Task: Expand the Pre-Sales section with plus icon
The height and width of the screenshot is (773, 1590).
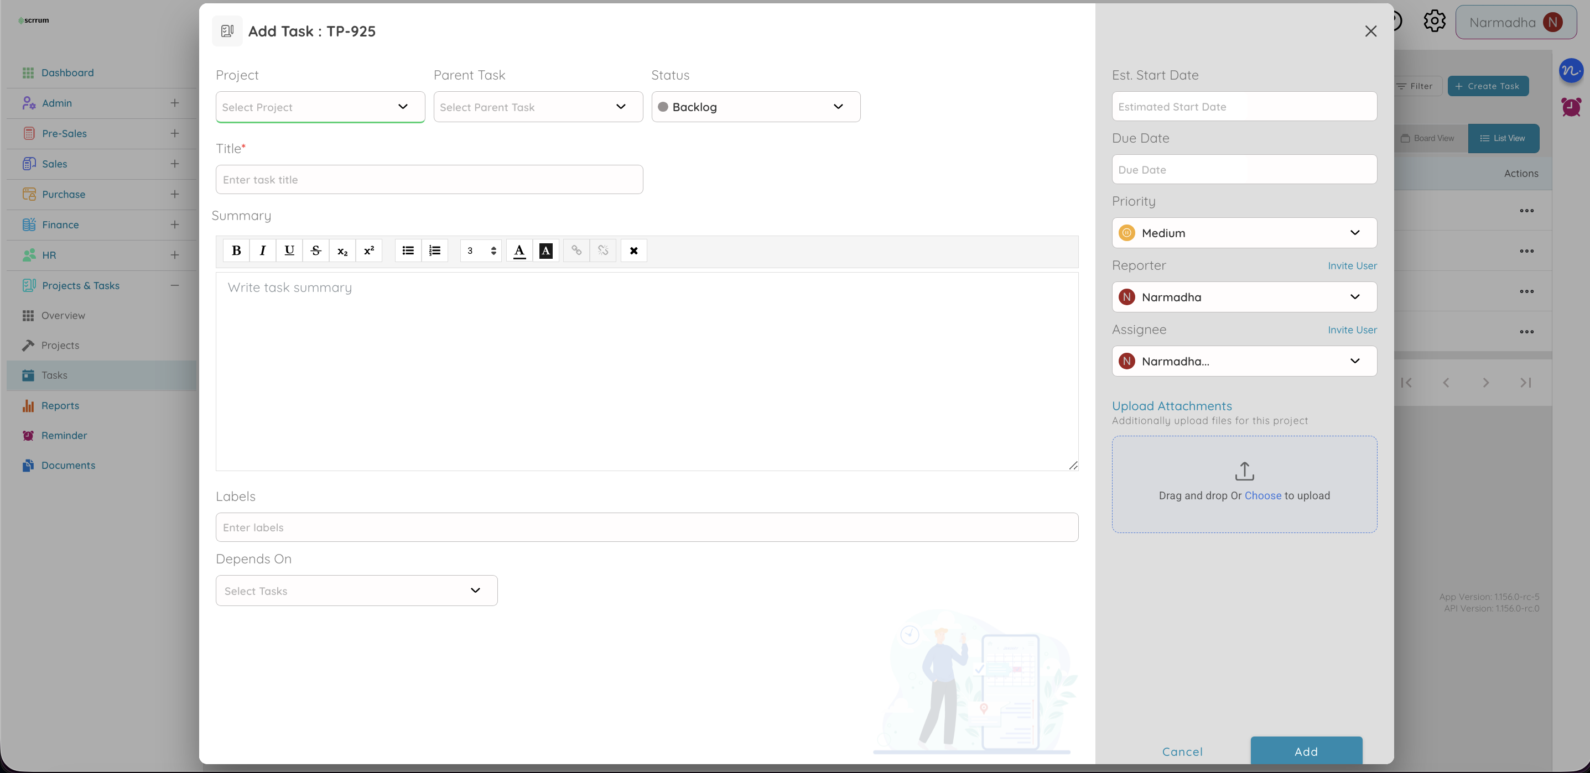Action: click(x=175, y=133)
